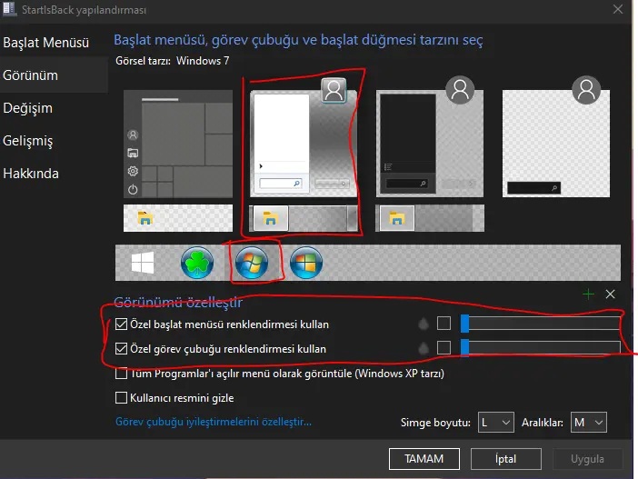Open taskbar color swatch box
The width and height of the screenshot is (638, 479).
(444, 348)
